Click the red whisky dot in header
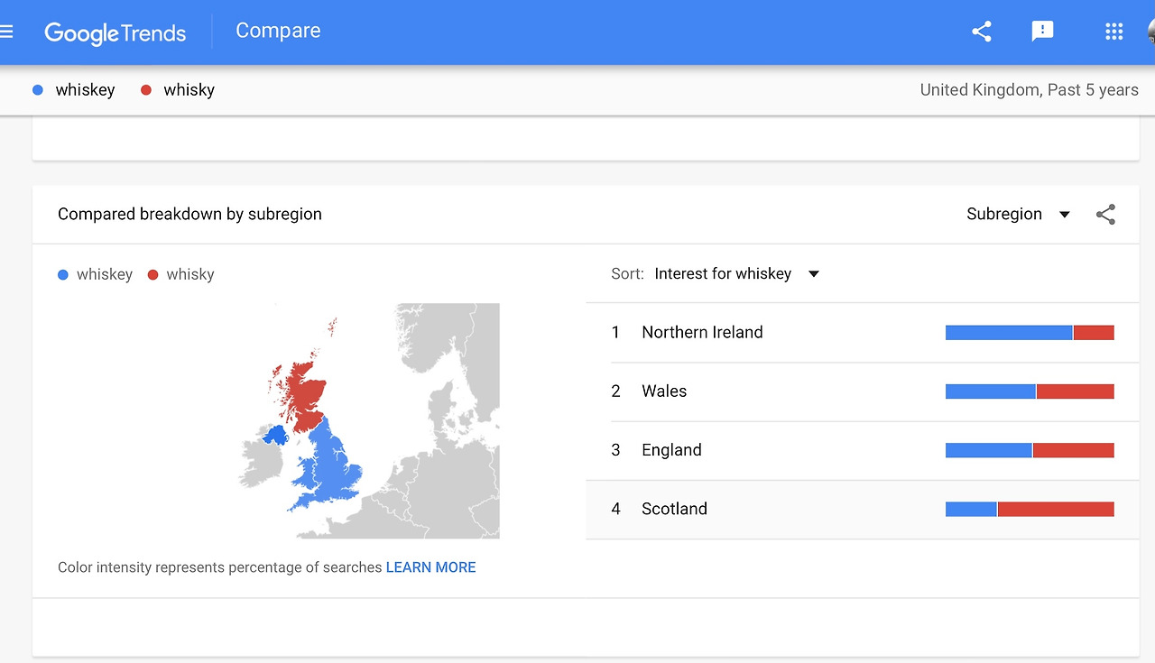Viewport: 1155px width, 663px height. click(x=146, y=90)
